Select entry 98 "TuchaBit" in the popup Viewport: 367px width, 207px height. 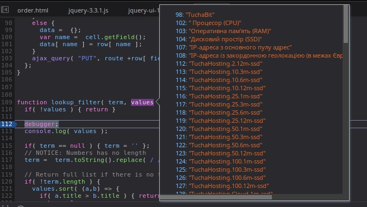point(195,15)
